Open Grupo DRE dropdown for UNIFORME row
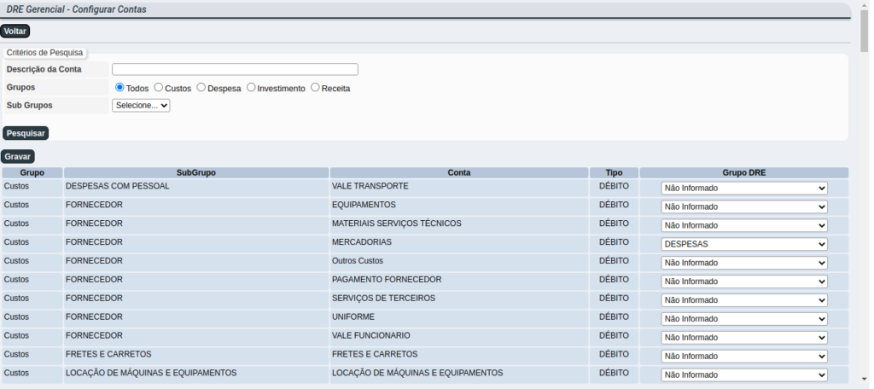Viewport: 874px width, 389px height. tap(743, 319)
